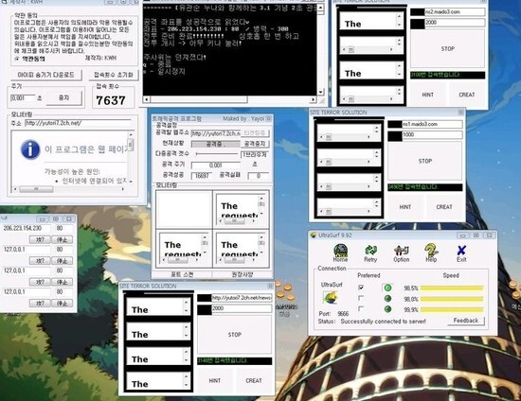Viewport: 521px width, 401px height.
Task: Click STOP in the ns1.maido3.com window
Action: 425,161
